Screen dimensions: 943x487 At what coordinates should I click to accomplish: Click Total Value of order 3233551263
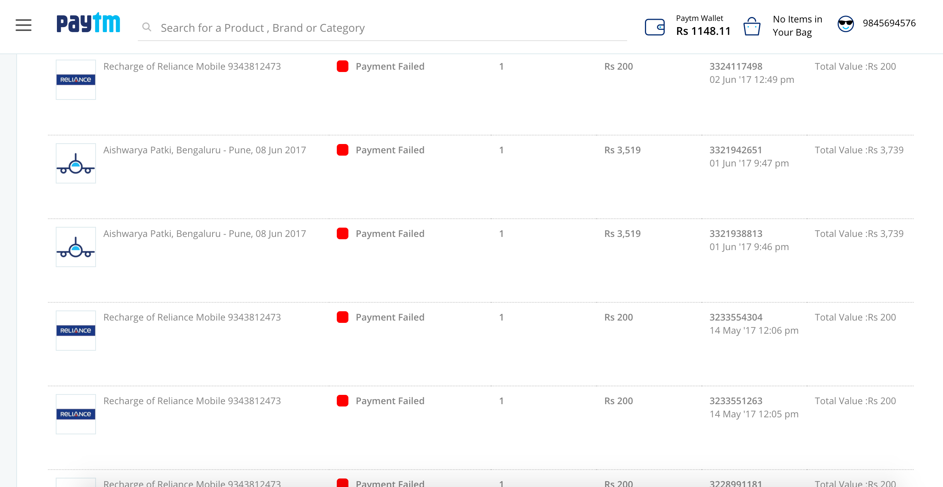click(x=855, y=401)
